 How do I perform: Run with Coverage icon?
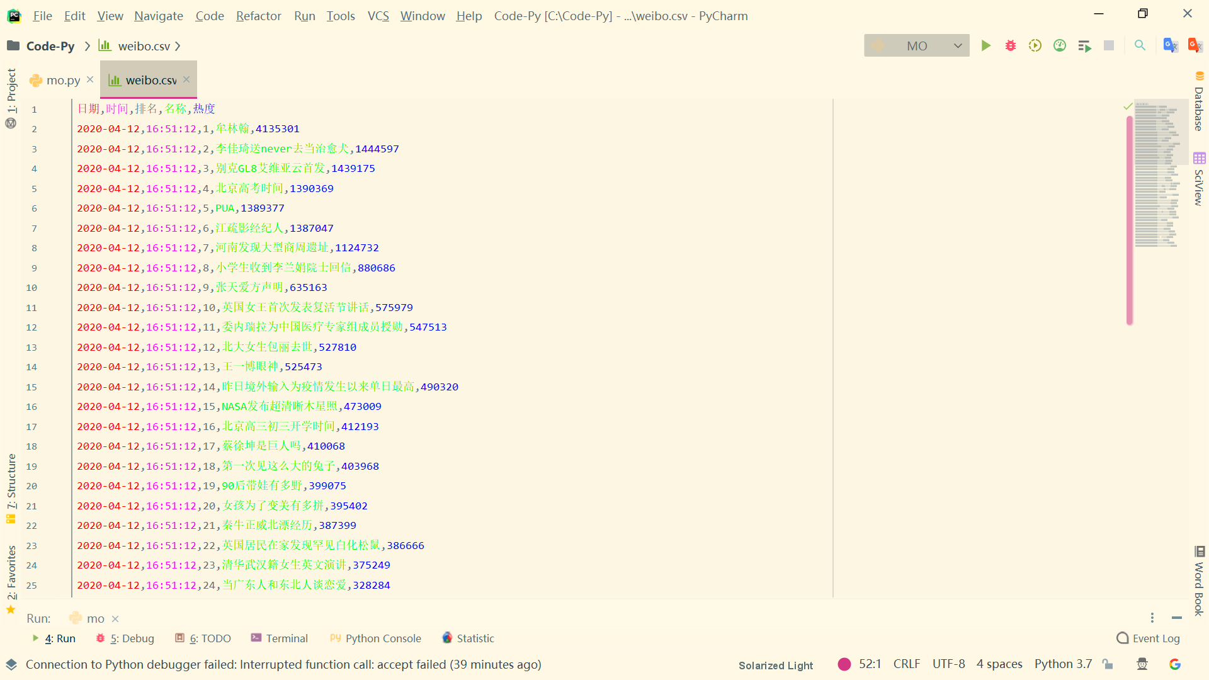1035,45
